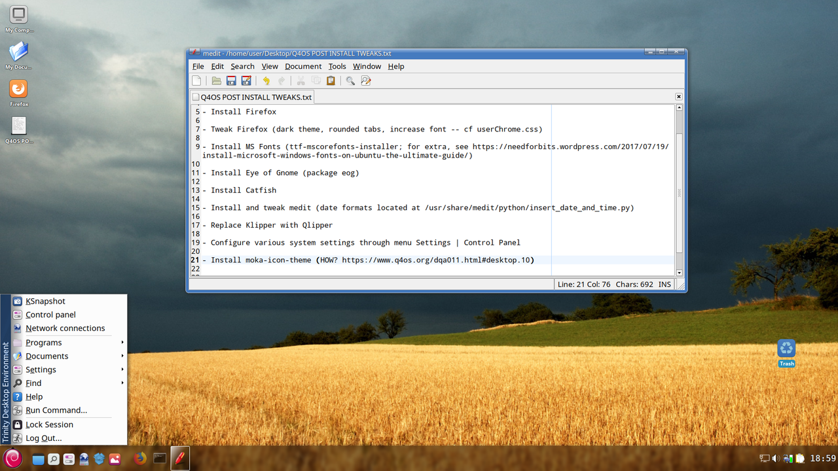The width and height of the screenshot is (838, 471).
Task: Launch KSnapshot from start menu
Action: click(69, 301)
